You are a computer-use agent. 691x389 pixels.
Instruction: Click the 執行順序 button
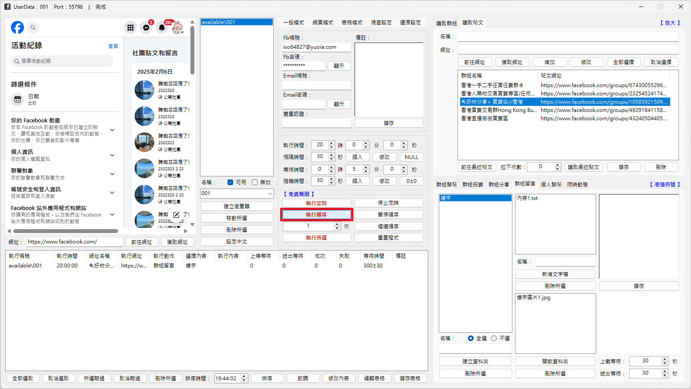316,215
